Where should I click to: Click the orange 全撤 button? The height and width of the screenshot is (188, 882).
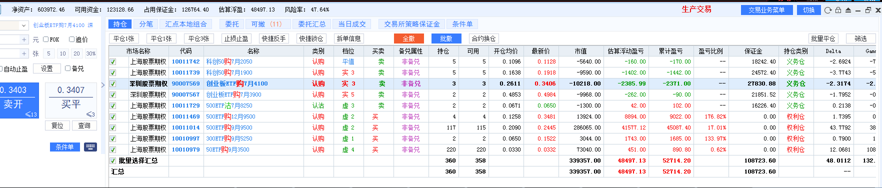pos(408,38)
